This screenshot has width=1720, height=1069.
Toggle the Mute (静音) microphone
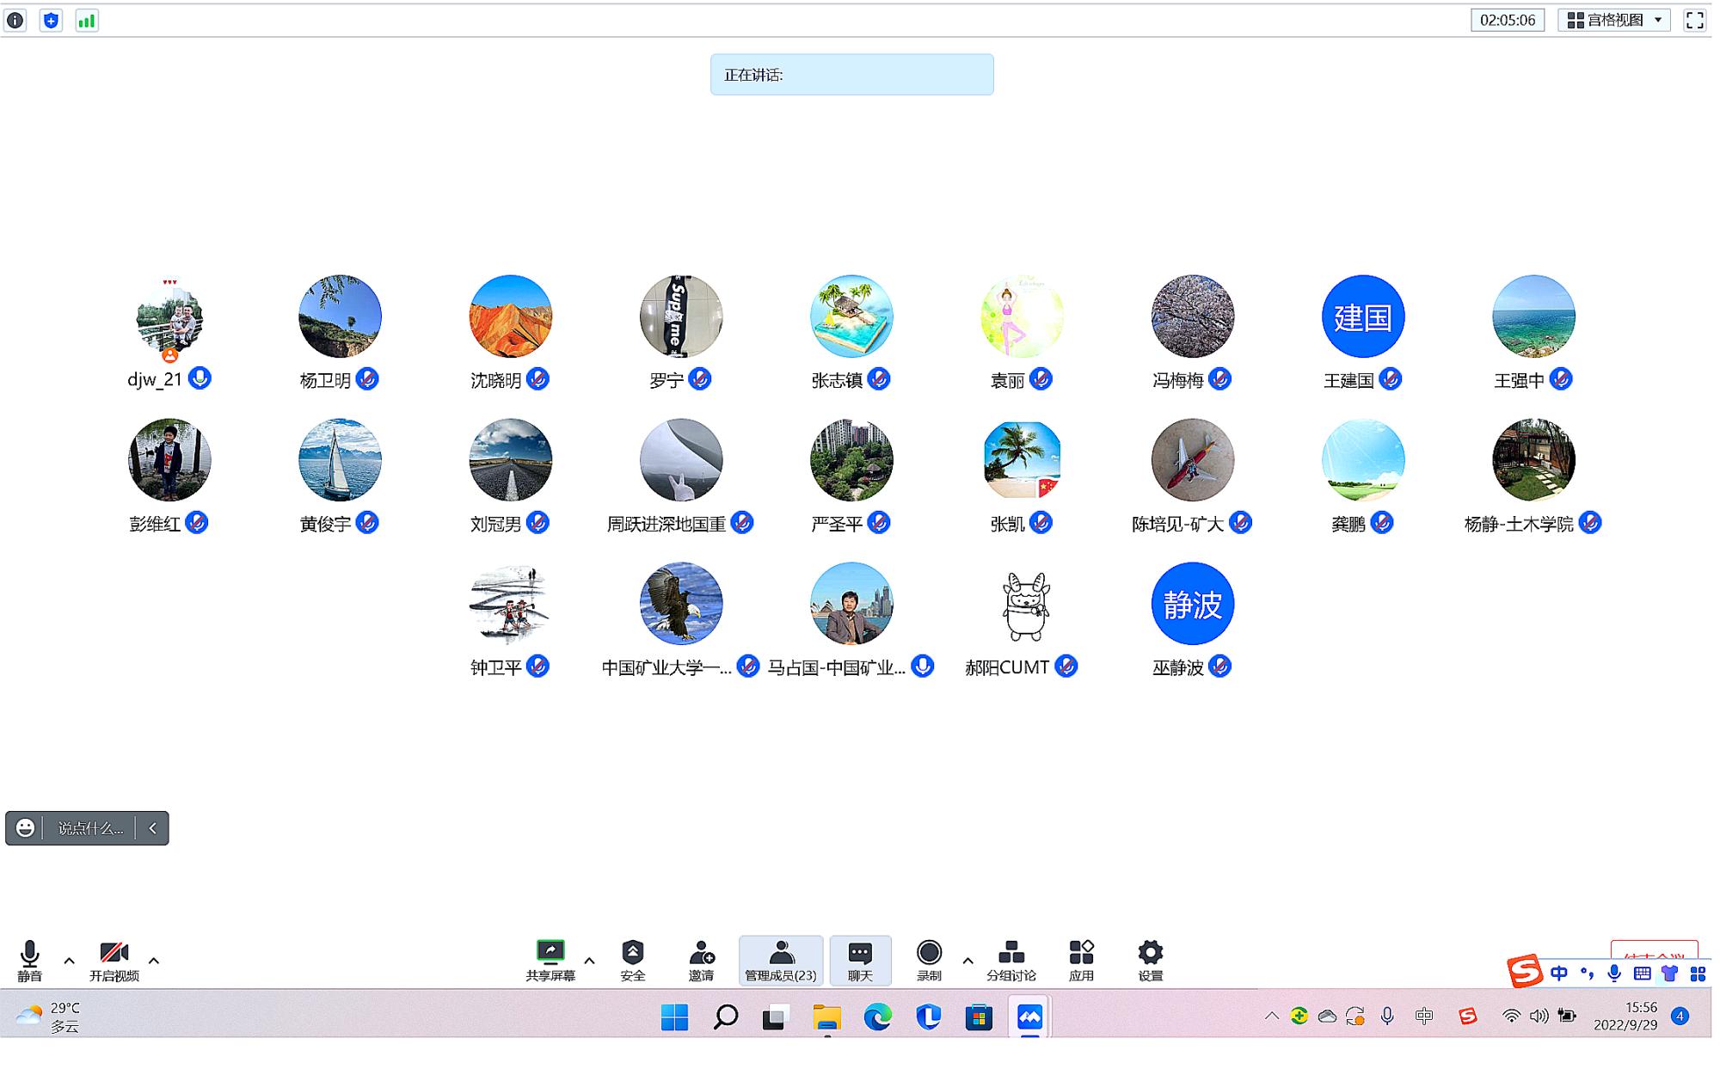pyautogui.click(x=30, y=959)
